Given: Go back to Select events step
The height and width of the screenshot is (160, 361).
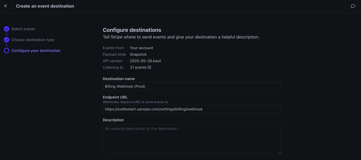Looking at the screenshot, I should (x=23, y=29).
